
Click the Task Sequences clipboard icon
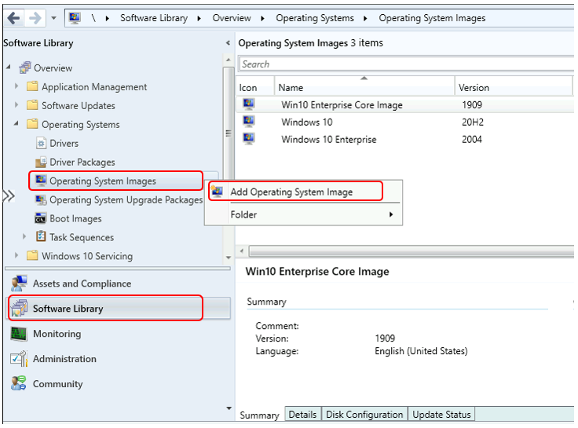41,236
